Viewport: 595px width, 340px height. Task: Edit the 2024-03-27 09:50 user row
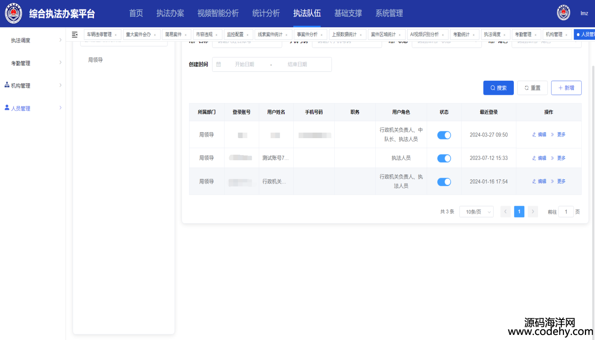coord(539,135)
